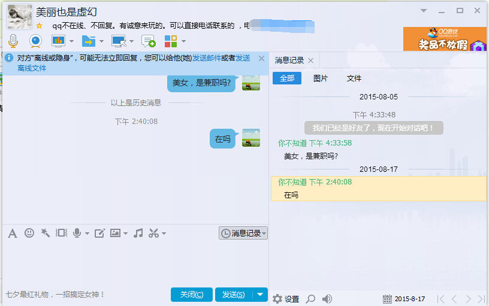Screen dimensions: 489x306
Task: Search message history magnifier icon
Action: pyautogui.click(x=310, y=299)
